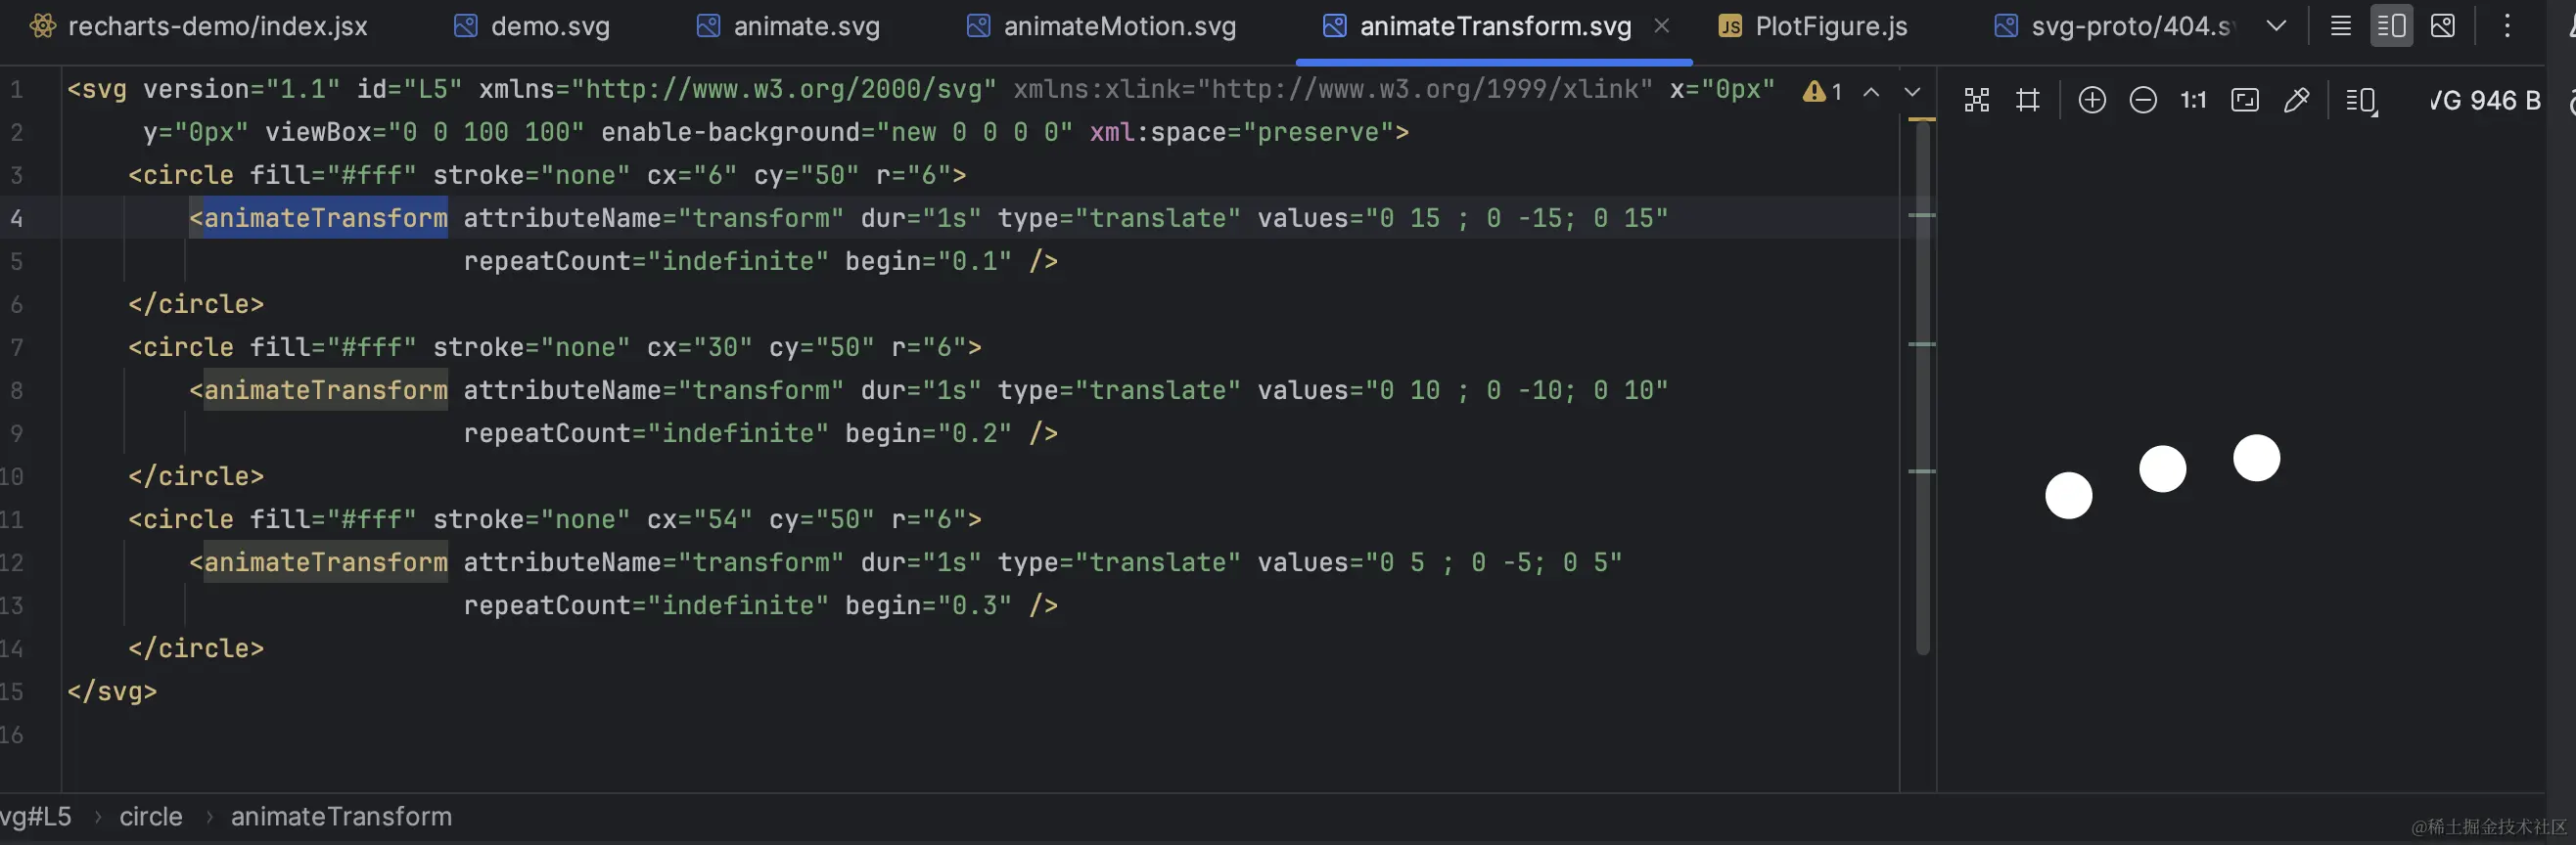Click the cx="6" attribute on line 3

[x=693, y=175]
